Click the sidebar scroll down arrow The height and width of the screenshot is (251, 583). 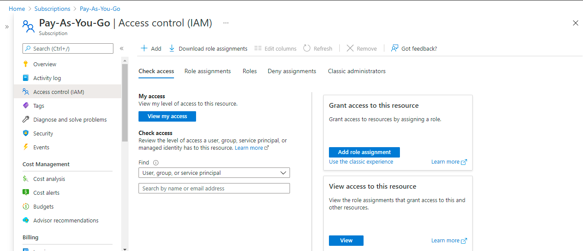click(125, 249)
